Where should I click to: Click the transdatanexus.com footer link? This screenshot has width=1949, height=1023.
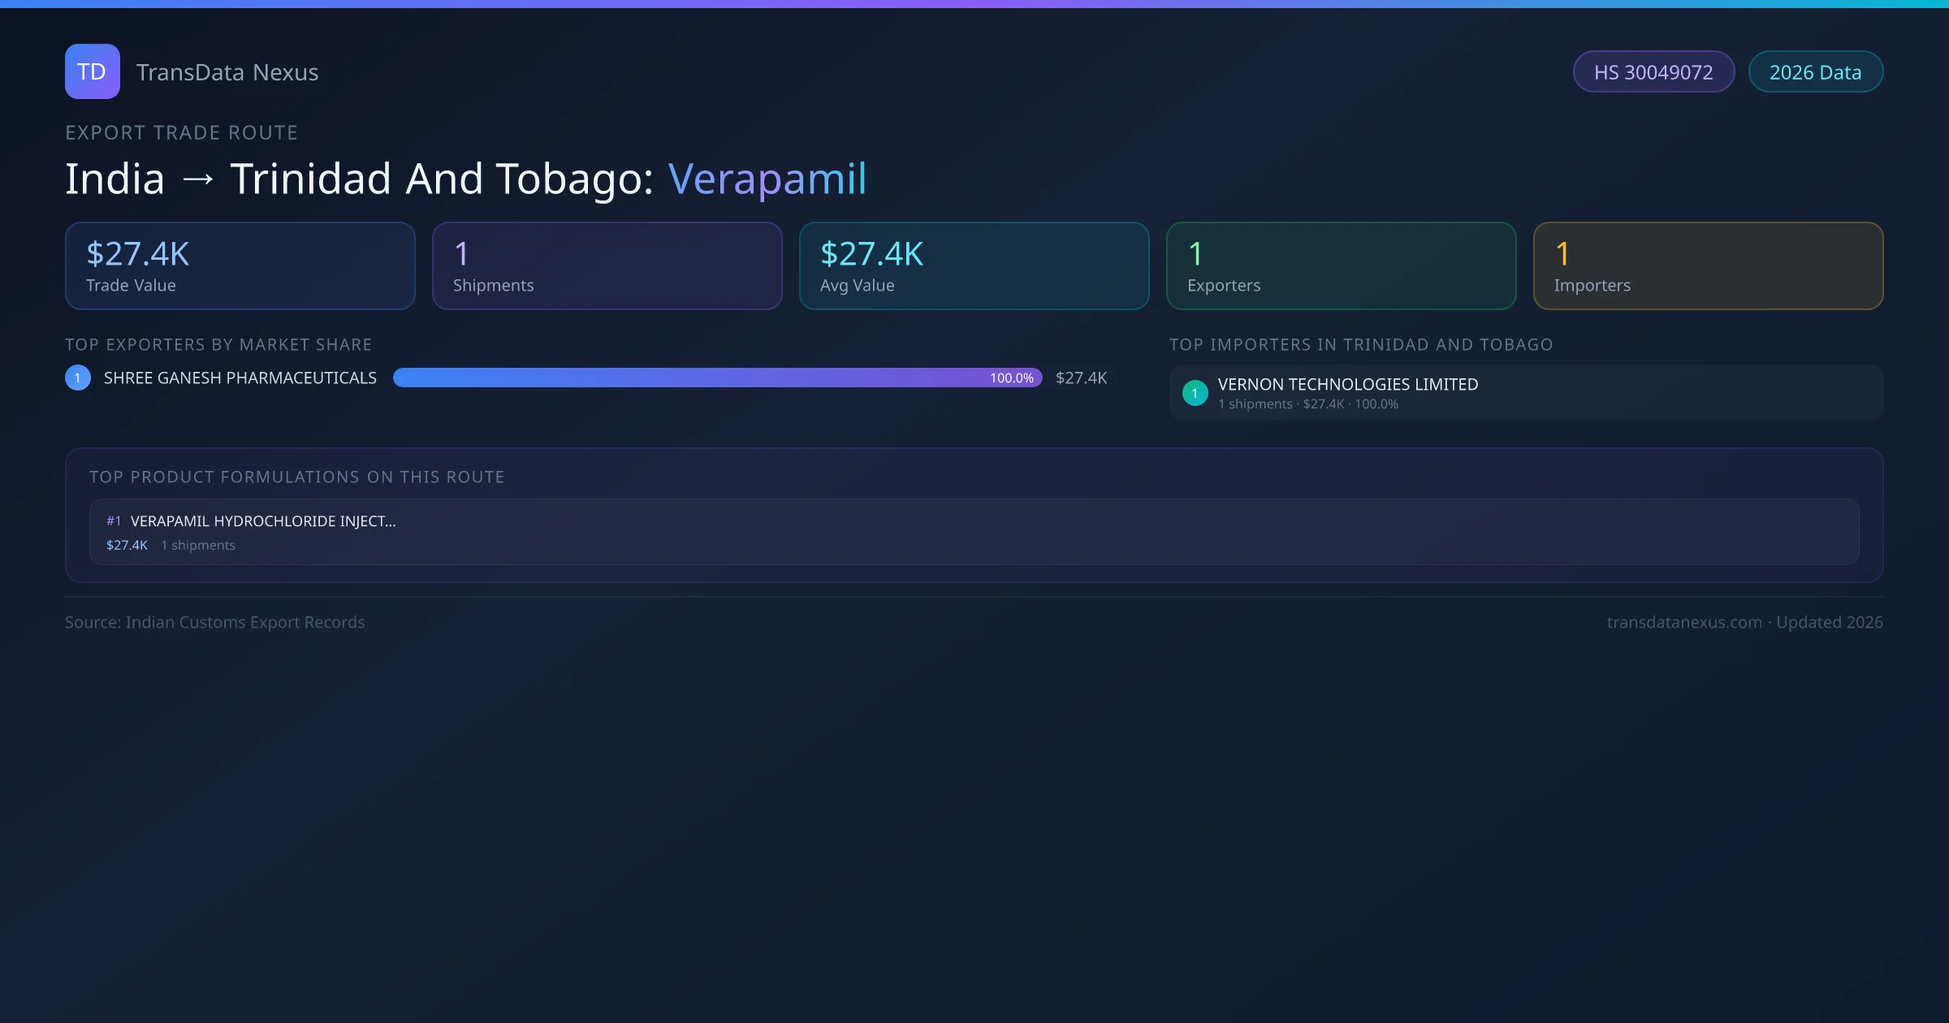[x=1684, y=622]
